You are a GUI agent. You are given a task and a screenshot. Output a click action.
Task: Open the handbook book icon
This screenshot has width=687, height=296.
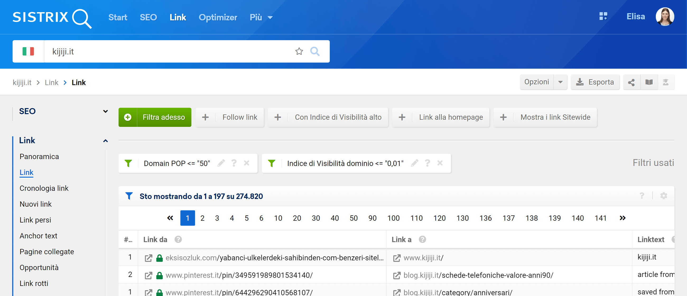pos(649,82)
